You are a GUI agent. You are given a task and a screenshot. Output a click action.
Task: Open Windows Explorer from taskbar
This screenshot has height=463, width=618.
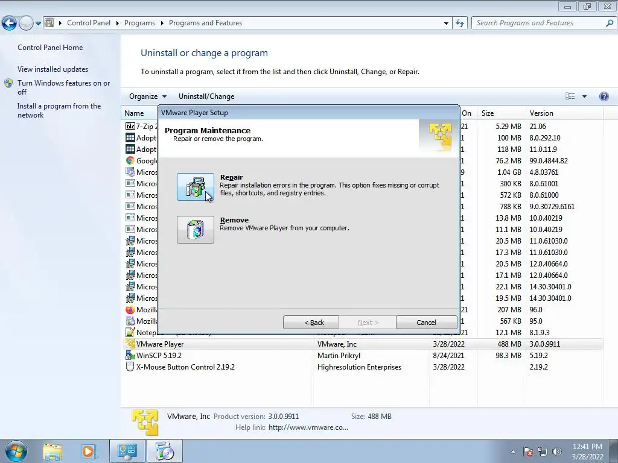click(53, 452)
